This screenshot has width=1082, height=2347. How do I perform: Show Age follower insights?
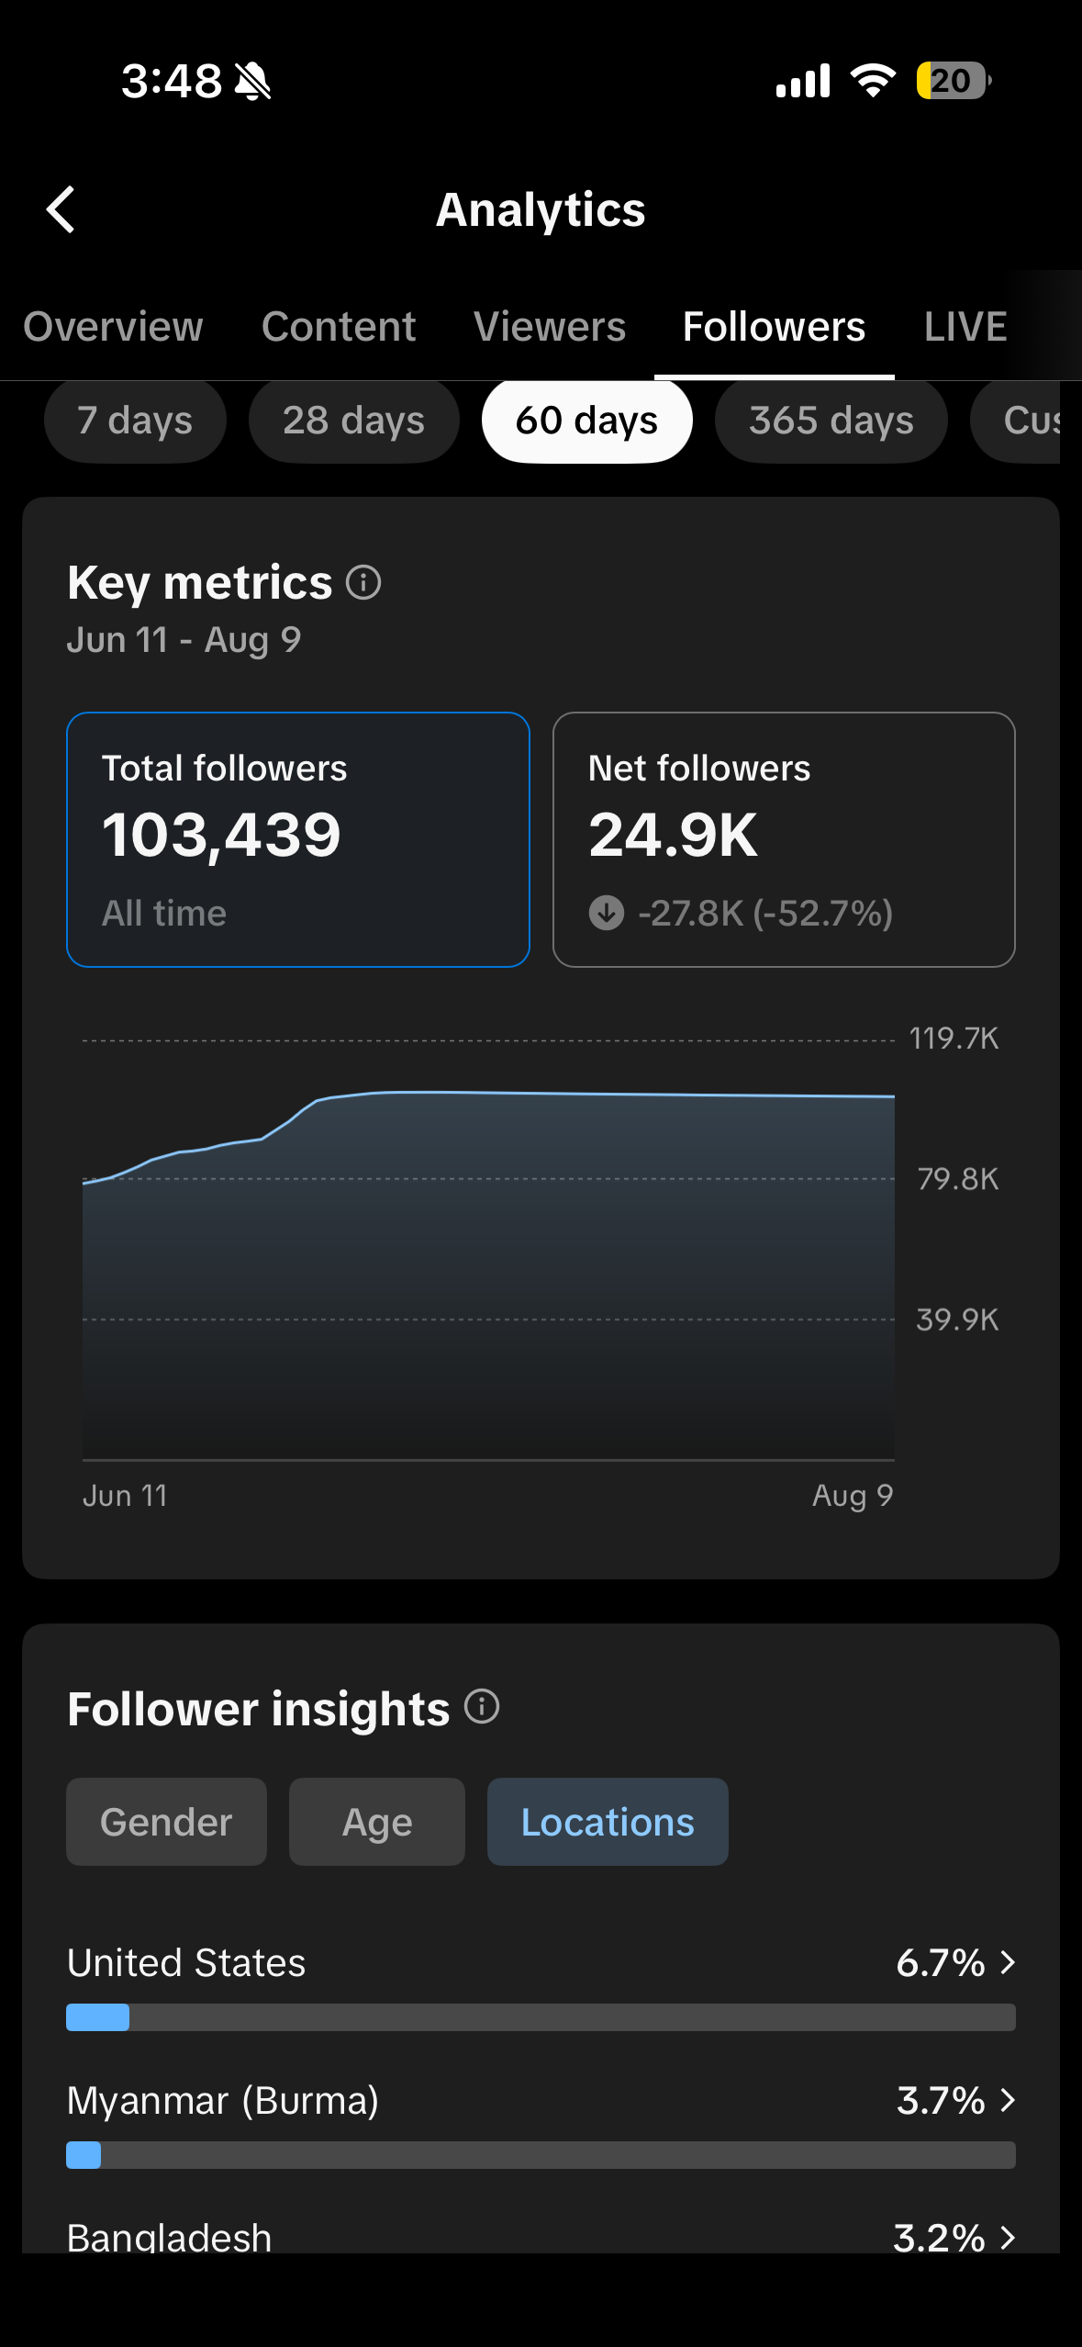(377, 1822)
